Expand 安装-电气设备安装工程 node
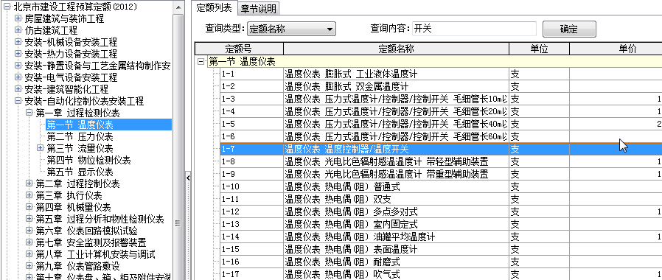Screen dimensions: 662x280 (x=18, y=77)
